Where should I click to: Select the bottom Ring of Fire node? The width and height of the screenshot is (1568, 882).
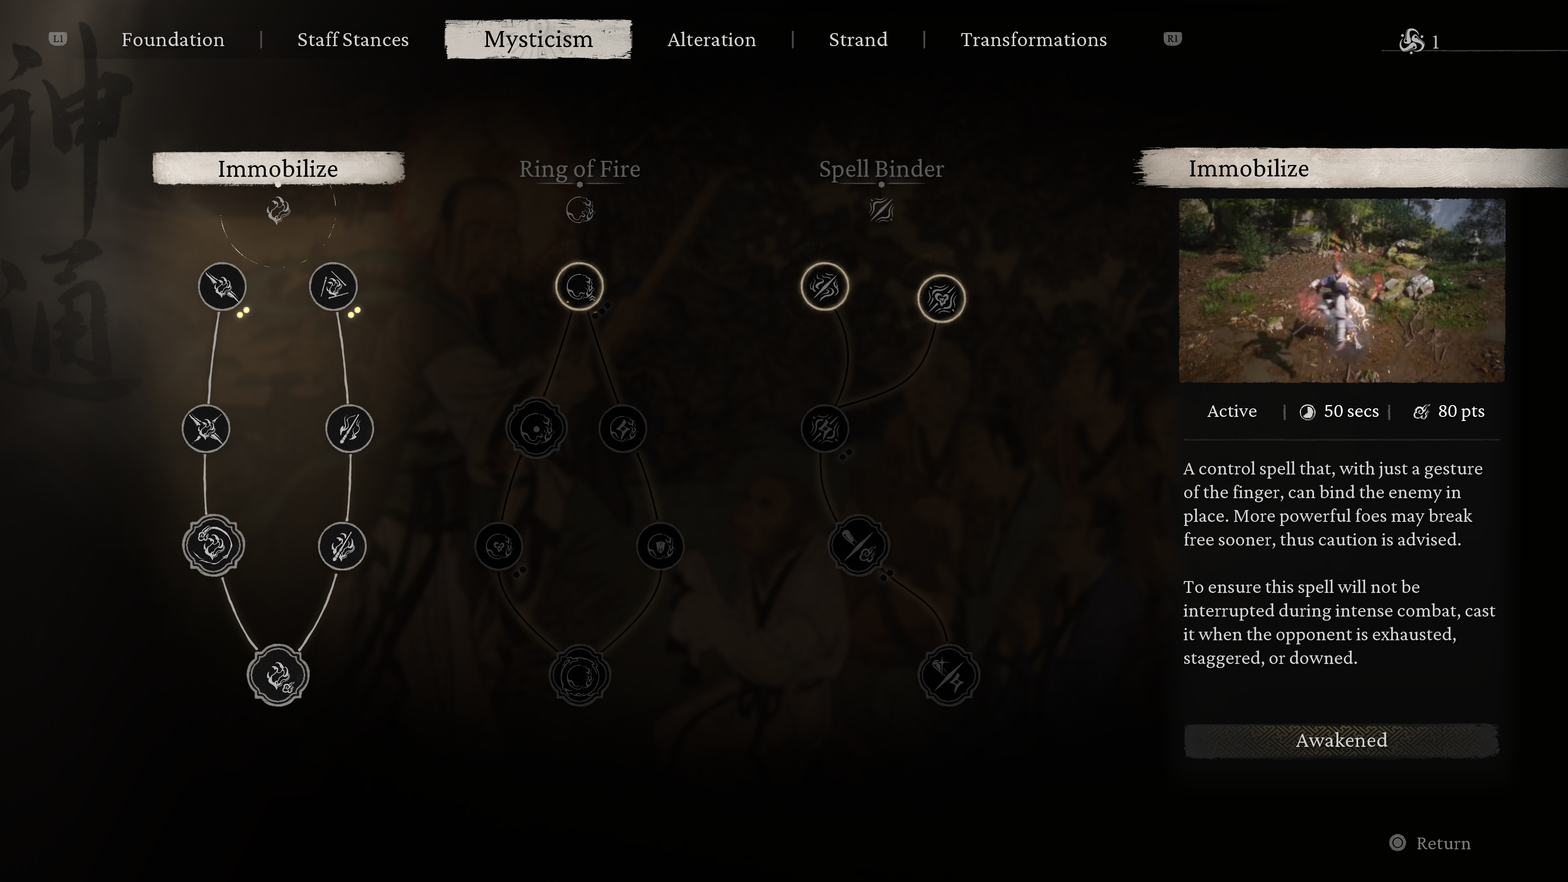click(x=579, y=676)
